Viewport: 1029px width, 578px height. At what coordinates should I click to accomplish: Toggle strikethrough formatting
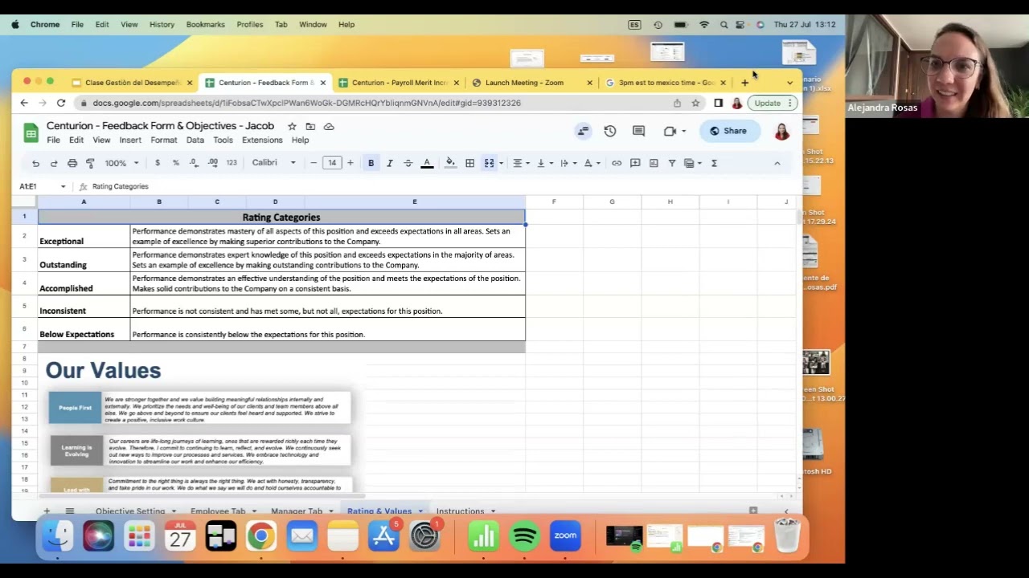(x=408, y=163)
